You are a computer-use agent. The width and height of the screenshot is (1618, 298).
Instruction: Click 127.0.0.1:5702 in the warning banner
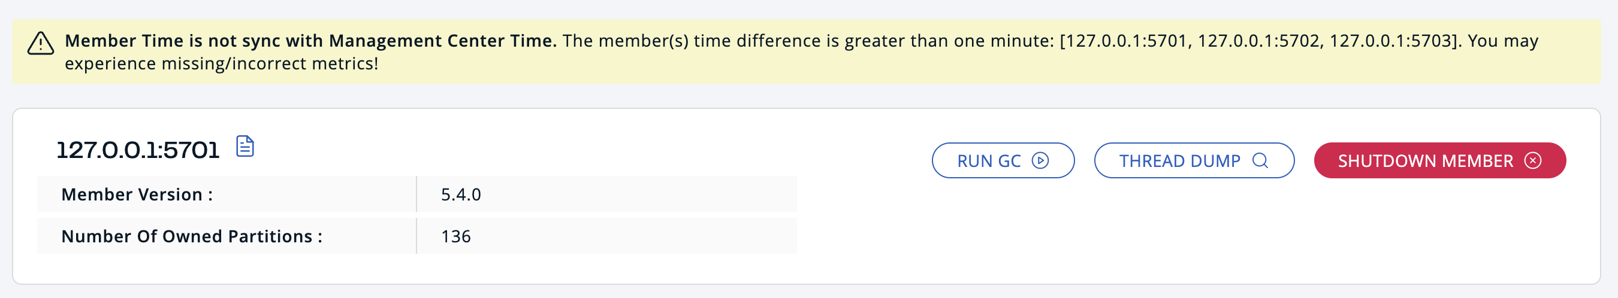(1258, 41)
